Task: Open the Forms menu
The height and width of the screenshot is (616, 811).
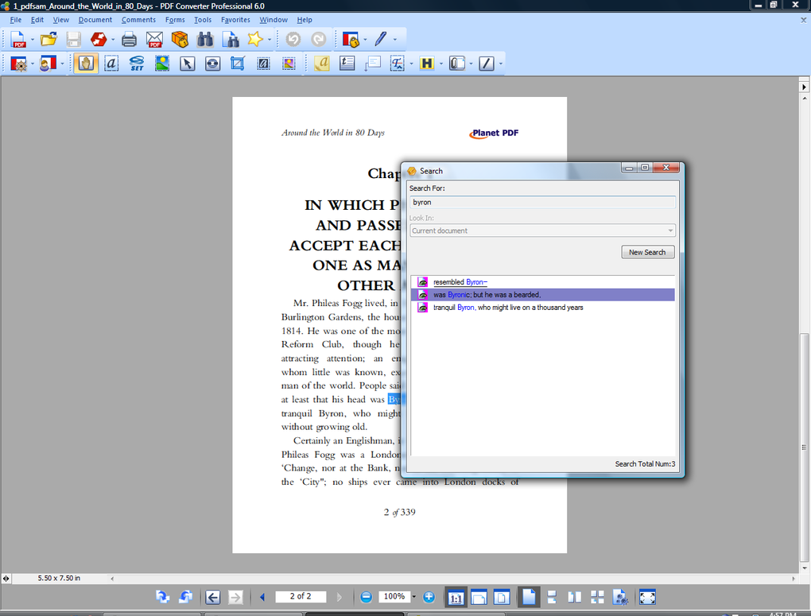Action: pos(175,20)
